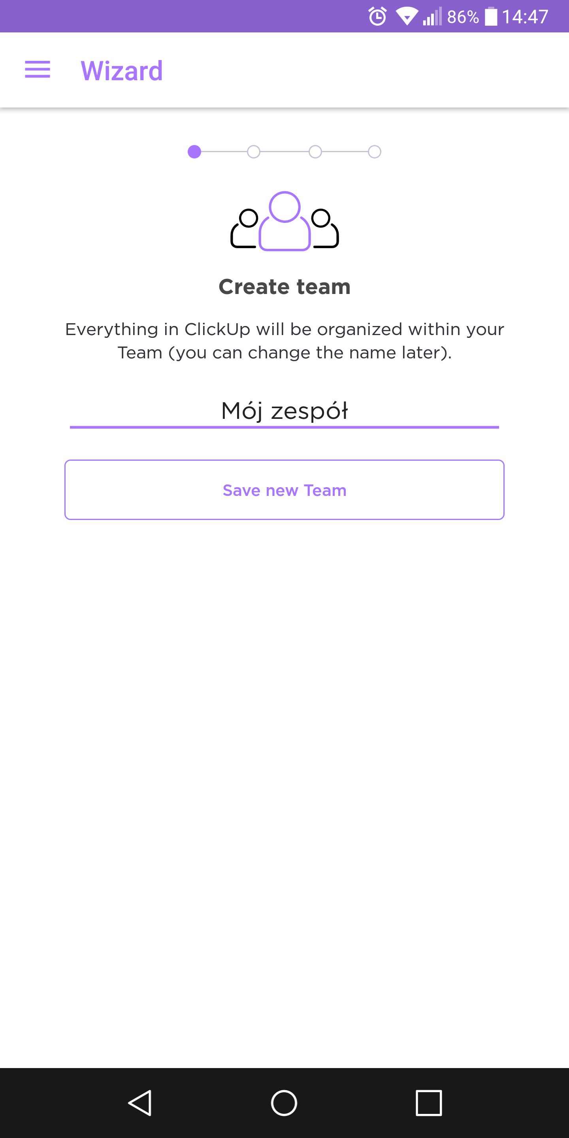
Task: Click the Save new Team button
Action: coord(284,490)
